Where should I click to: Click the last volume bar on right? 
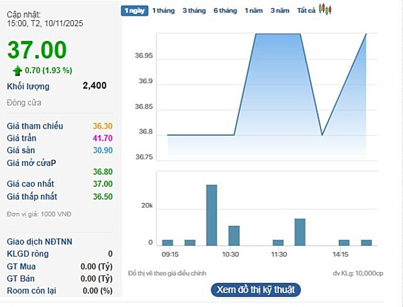pos(366,242)
